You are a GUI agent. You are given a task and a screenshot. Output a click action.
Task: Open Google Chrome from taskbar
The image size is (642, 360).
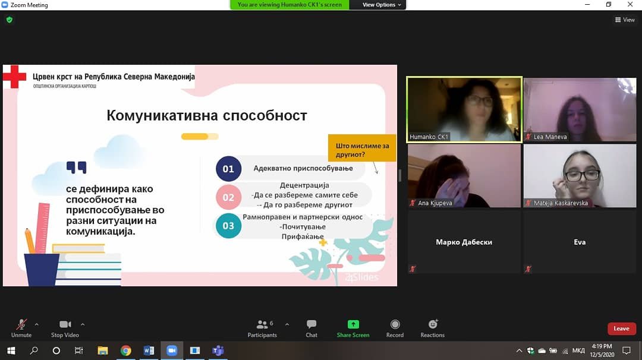[125, 350]
